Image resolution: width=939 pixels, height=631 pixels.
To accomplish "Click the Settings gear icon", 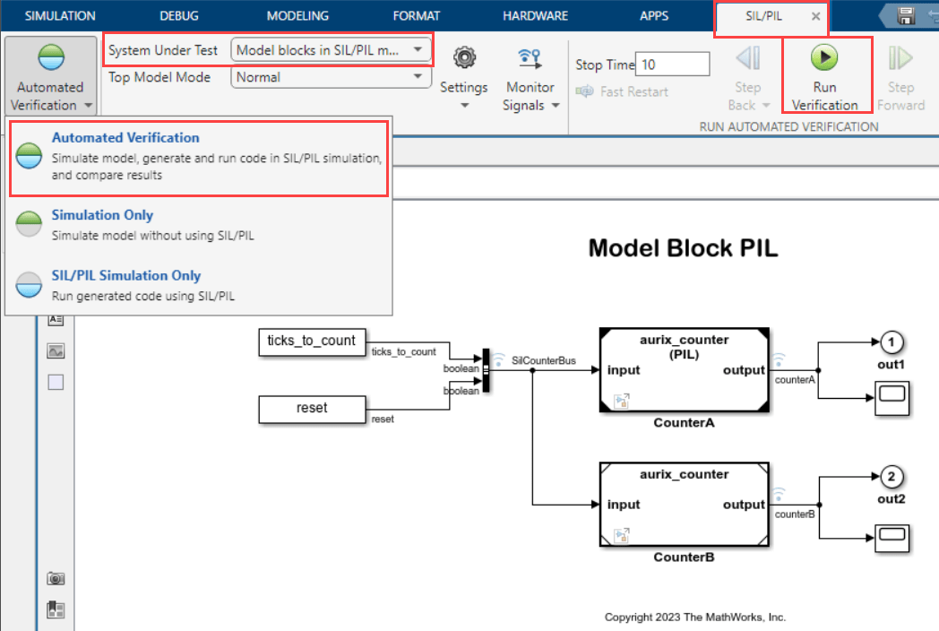I will click(463, 58).
